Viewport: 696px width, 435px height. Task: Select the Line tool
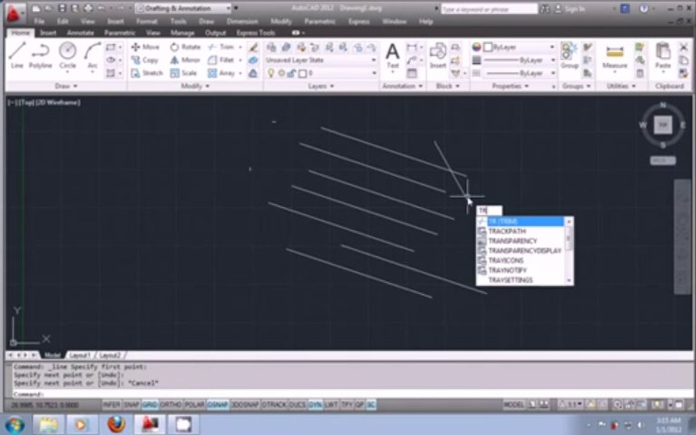[x=17, y=55]
